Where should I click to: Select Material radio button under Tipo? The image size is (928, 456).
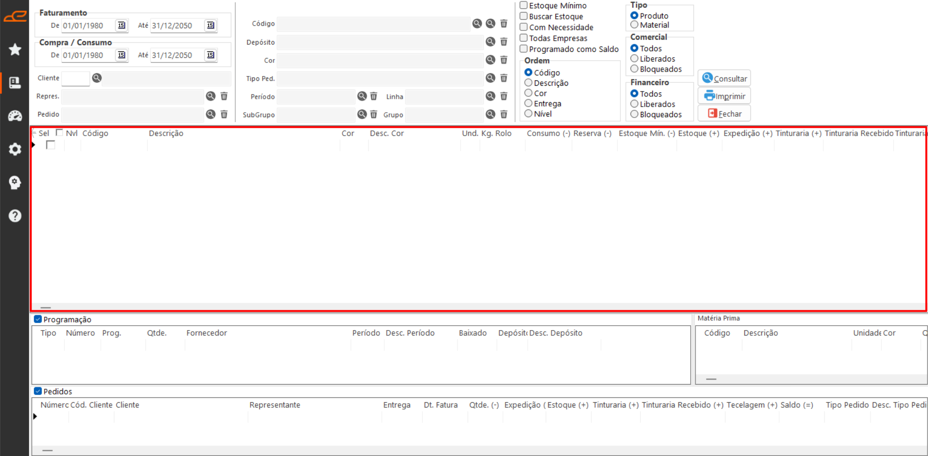coord(634,25)
